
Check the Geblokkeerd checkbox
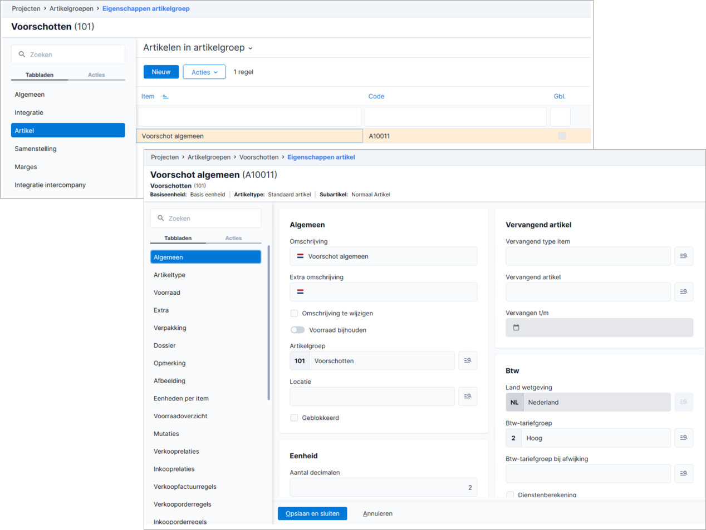pos(294,418)
